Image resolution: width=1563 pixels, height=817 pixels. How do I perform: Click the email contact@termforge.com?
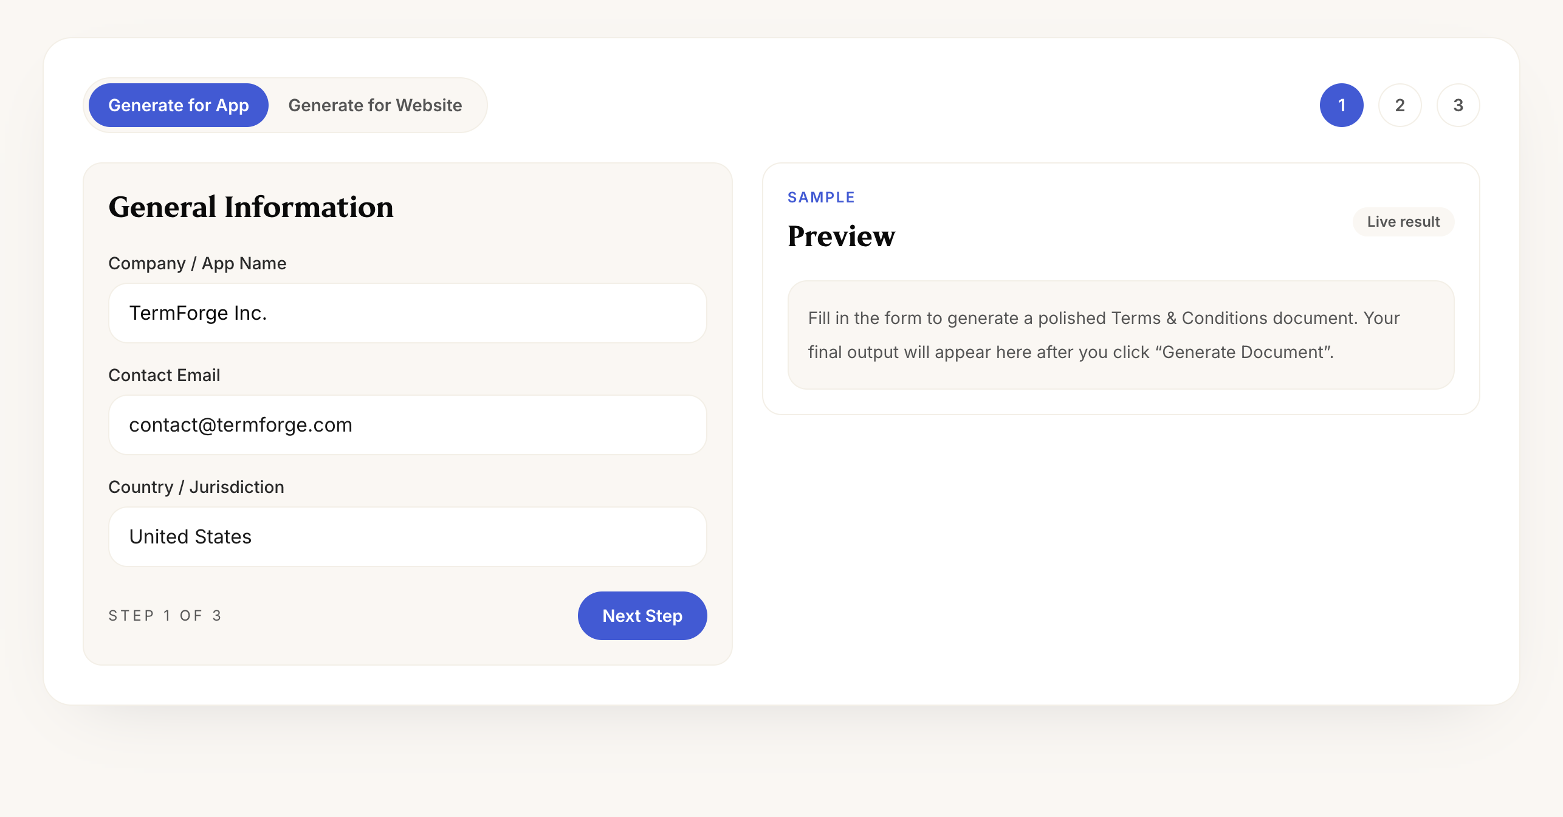tap(241, 424)
